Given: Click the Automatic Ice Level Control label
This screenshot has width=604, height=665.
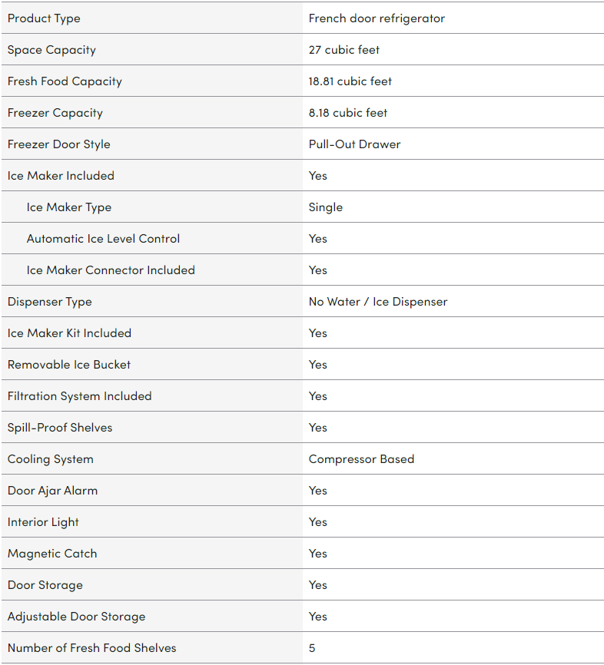Looking at the screenshot, I should (103, 239).
